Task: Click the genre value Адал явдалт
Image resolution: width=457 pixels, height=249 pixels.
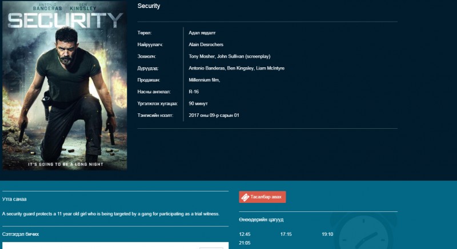Action: tap(202, 33)
